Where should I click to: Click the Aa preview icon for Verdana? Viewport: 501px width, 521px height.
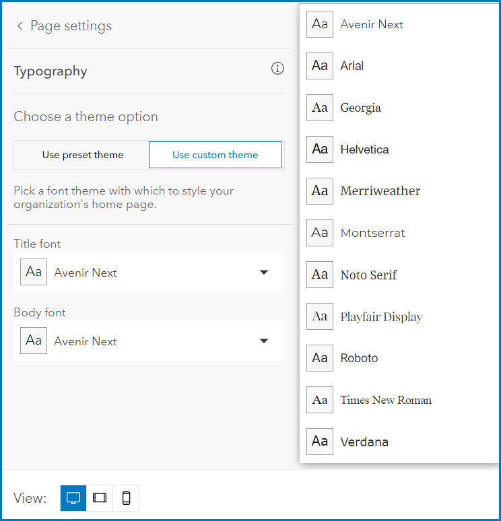point(320,442)
